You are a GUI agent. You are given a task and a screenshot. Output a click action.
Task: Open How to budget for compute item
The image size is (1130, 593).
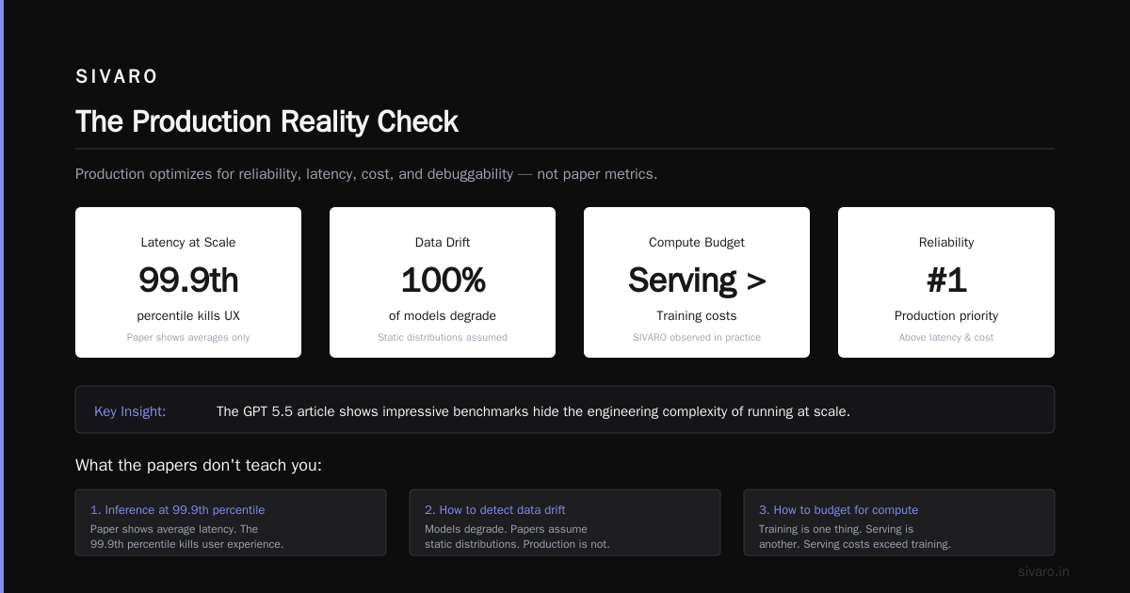coord(899,522)
